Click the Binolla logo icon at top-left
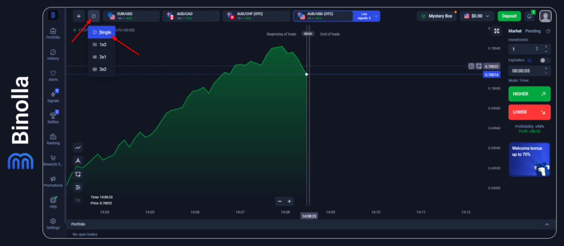The height and width of the screenshot is (246, 564). pos(53,15)
